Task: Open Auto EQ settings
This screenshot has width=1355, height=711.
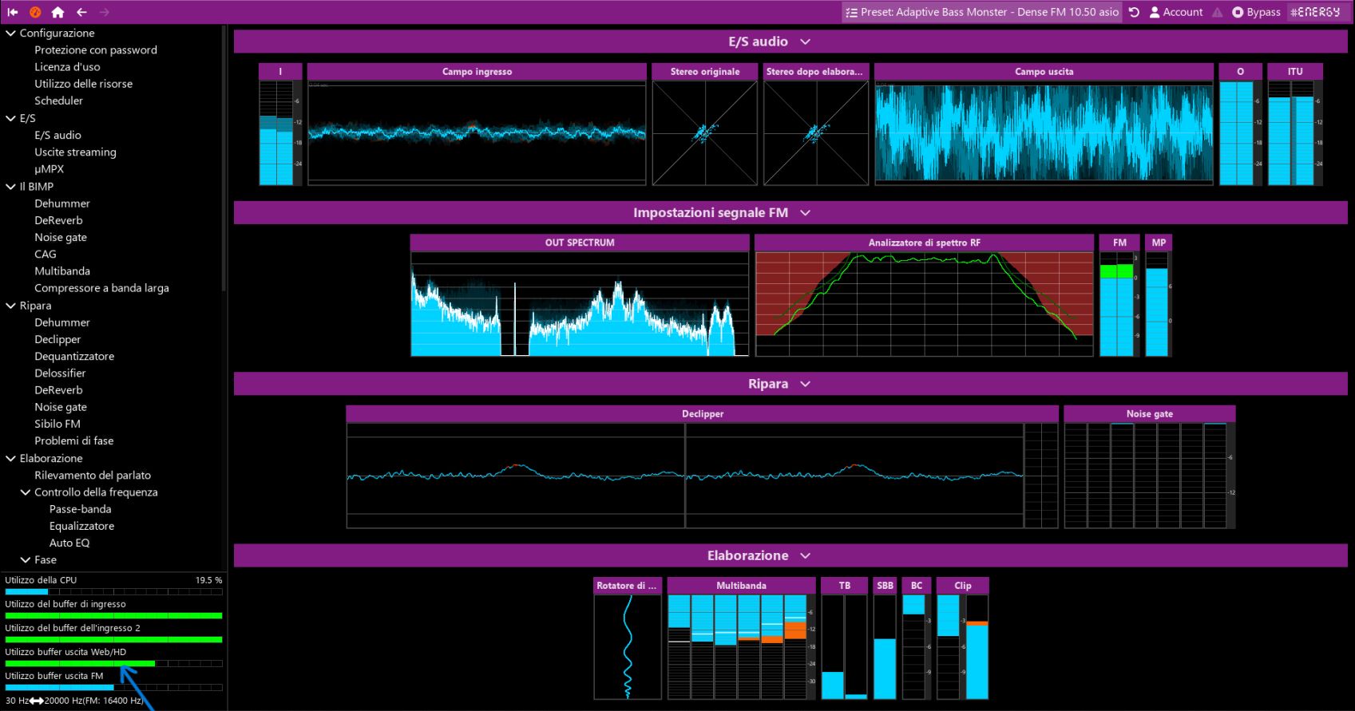Action: point(69,543)
